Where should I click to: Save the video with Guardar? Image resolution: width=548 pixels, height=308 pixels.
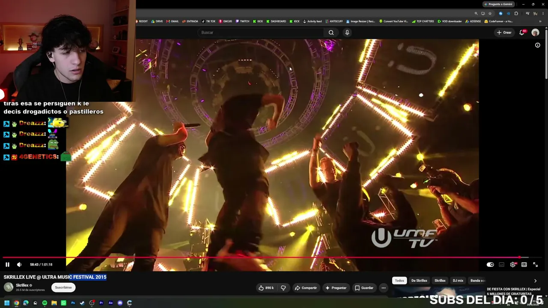click(364, 288)
